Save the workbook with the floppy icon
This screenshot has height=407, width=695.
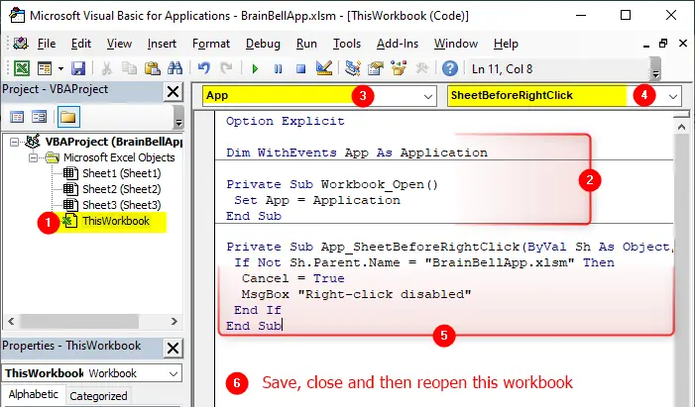point(78,68)
